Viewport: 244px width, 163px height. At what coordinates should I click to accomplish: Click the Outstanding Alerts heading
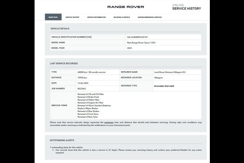62,140
